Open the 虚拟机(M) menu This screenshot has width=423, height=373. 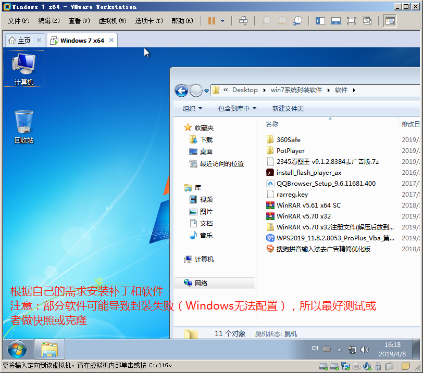pyautogui.click(x=112, y=21)
